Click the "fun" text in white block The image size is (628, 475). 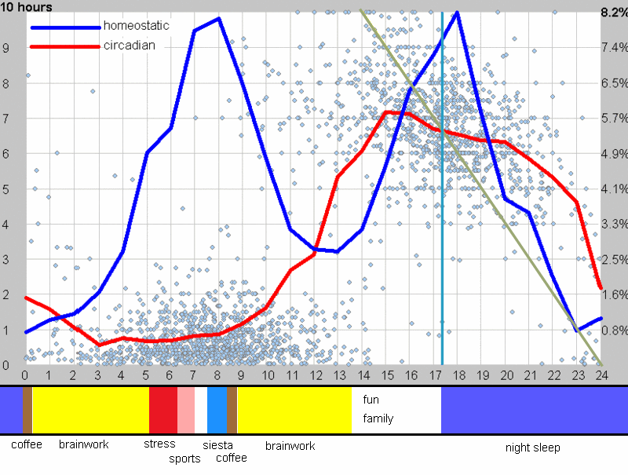(x=371, y=400)
